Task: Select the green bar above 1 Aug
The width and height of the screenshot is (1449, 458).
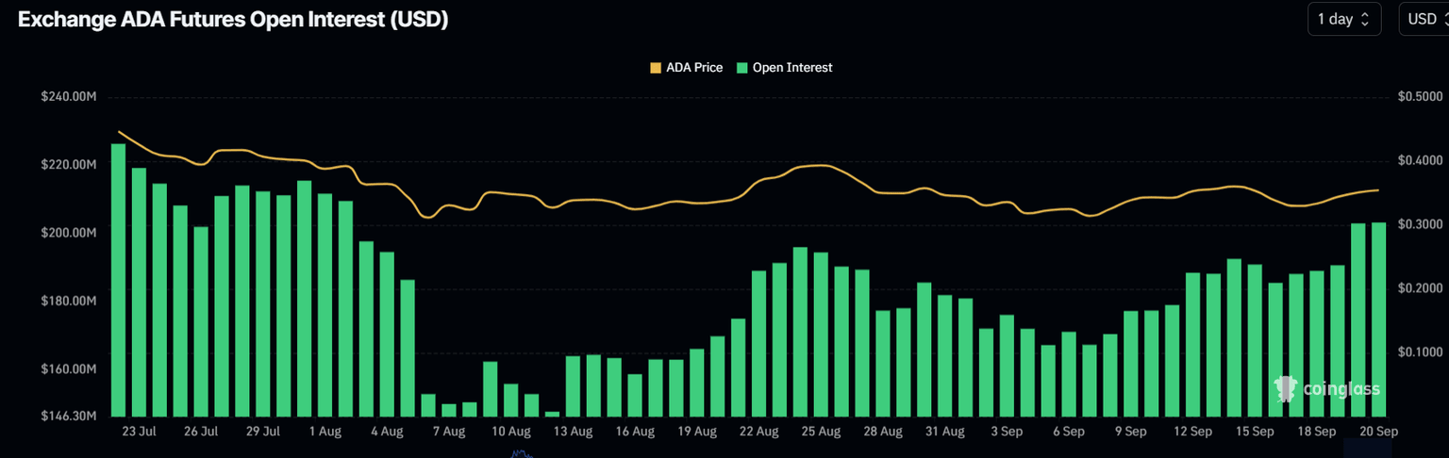Action: tap(325, 304)
